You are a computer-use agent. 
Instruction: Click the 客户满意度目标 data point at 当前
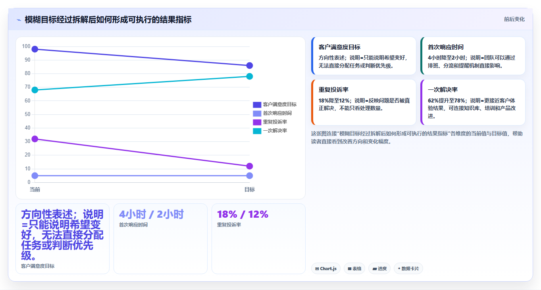coord(35,49)
